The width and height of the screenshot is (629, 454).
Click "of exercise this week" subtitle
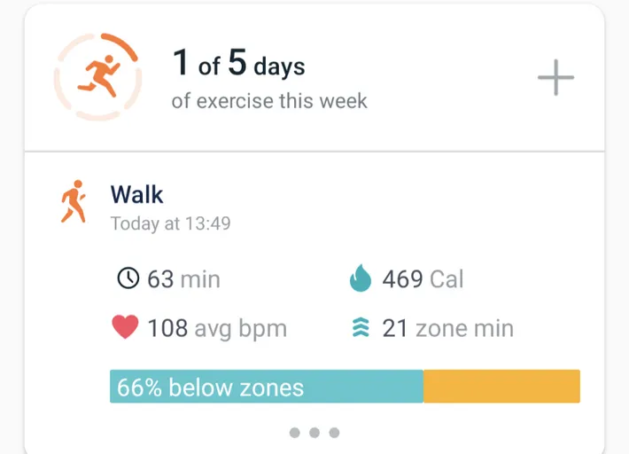(x=269, y=100)
